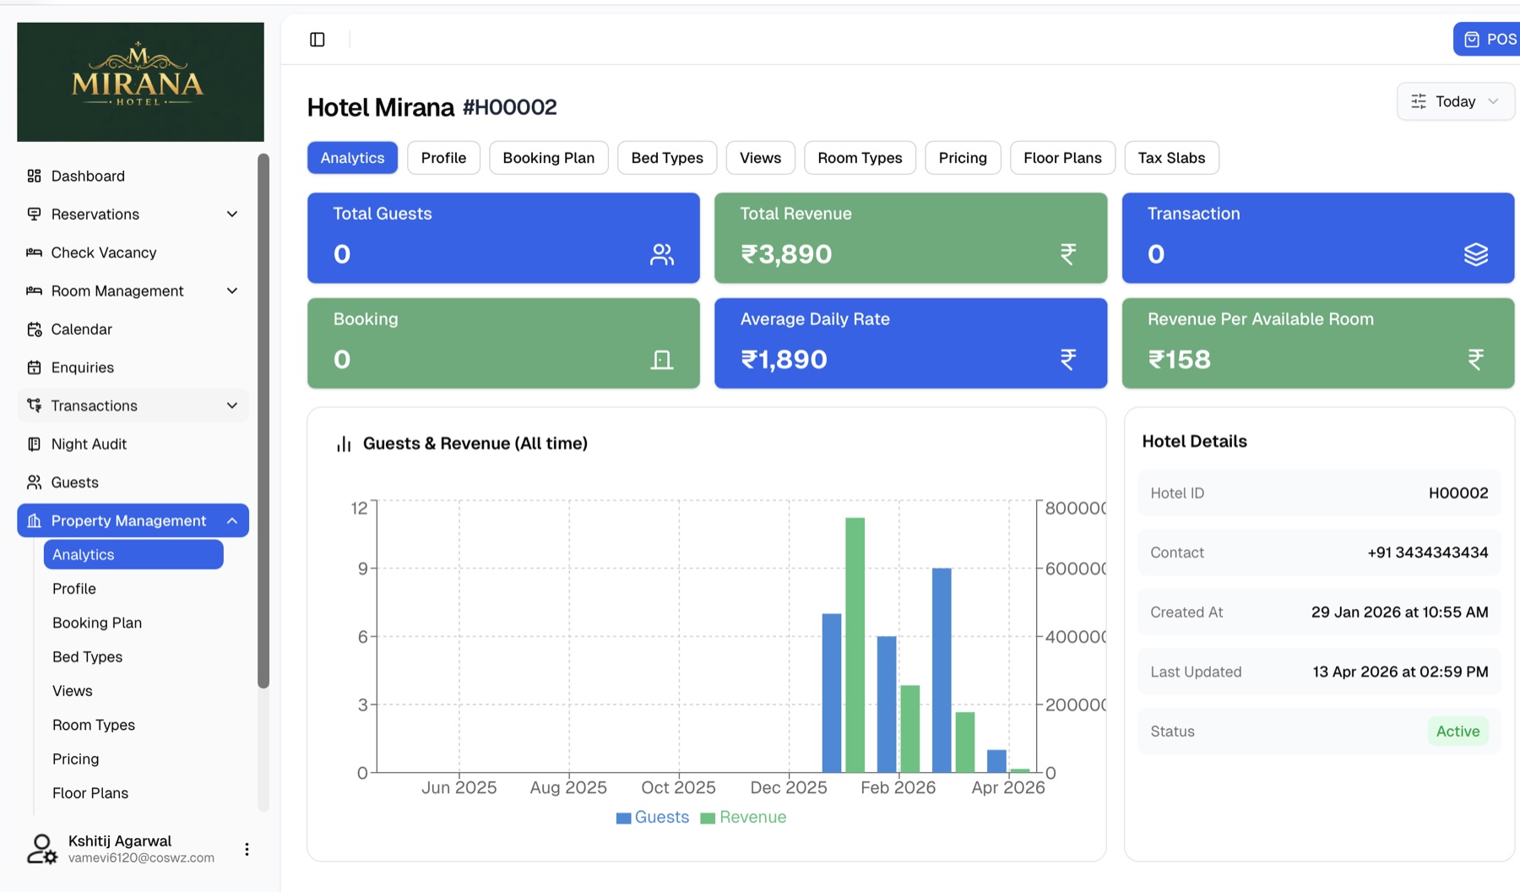Click the Calendar icon in sidebar
This screenshot has width=1520, height=892.
[x=34, y=329]
